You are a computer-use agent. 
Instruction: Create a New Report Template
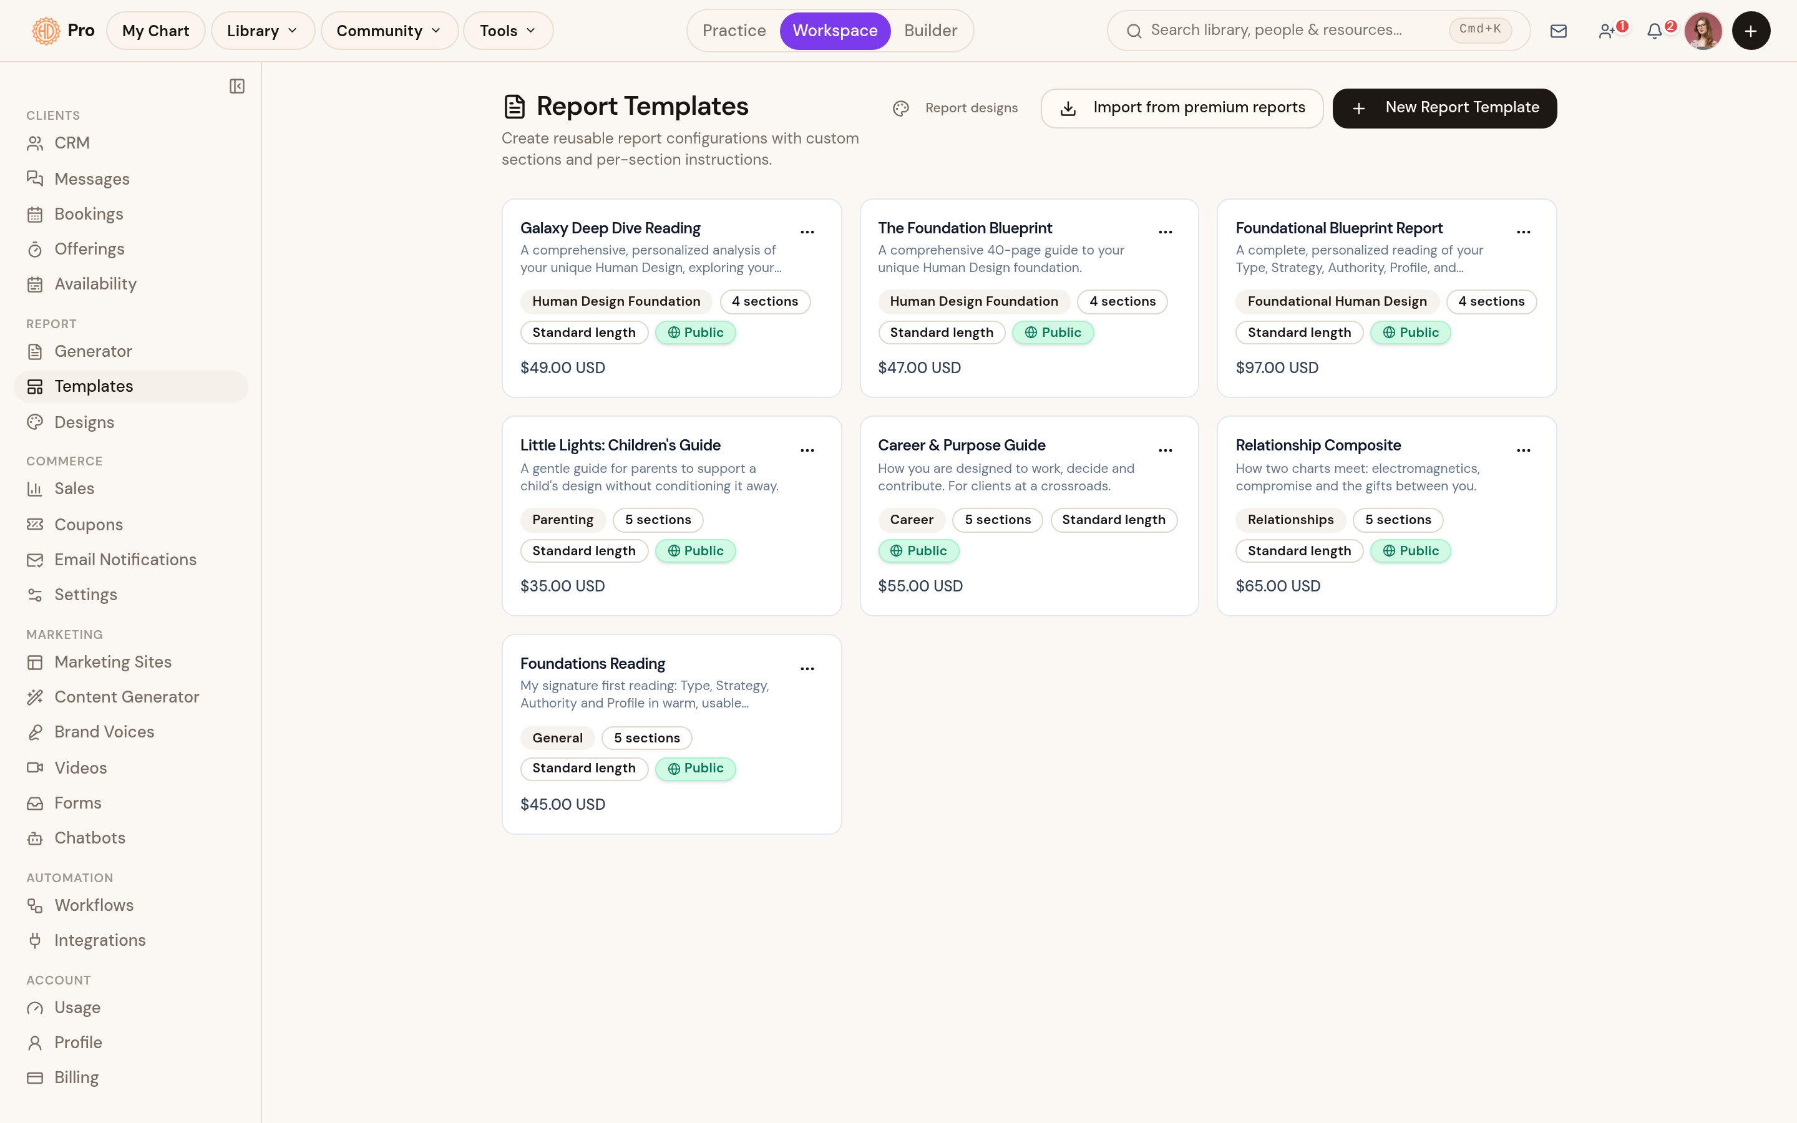tap(1444, 109)
